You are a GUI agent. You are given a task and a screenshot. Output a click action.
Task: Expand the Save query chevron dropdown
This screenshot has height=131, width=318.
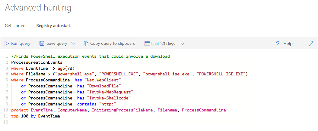[73, 44]
